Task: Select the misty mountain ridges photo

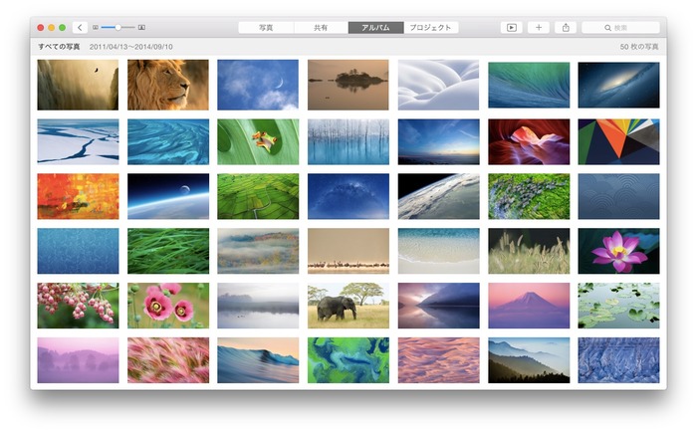Action: [529, 360]
